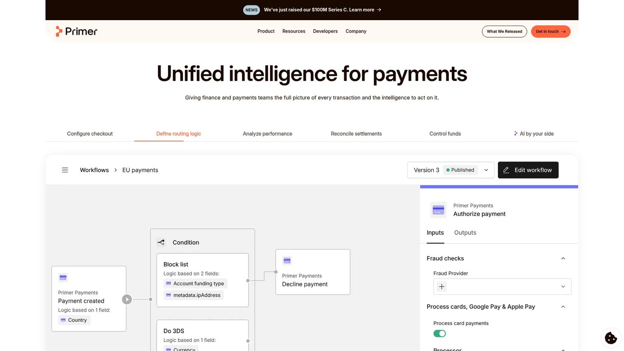Screen dimensions: 624x351
Task: Collapse the Fraud checks section
Action: 563,258
